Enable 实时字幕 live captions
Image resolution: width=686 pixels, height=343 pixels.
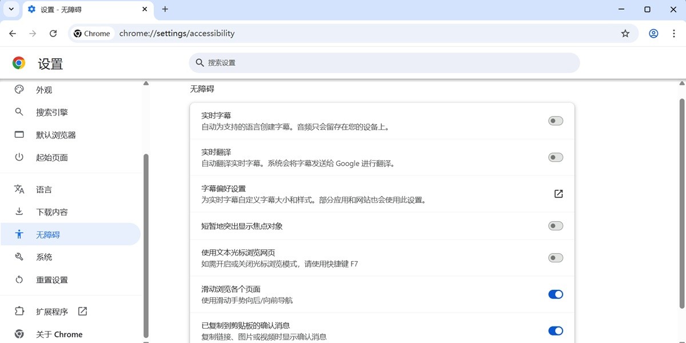click(x=555, y=121)
